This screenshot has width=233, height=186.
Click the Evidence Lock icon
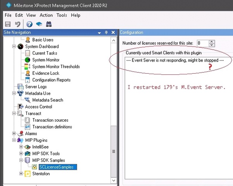coord(28,73)
